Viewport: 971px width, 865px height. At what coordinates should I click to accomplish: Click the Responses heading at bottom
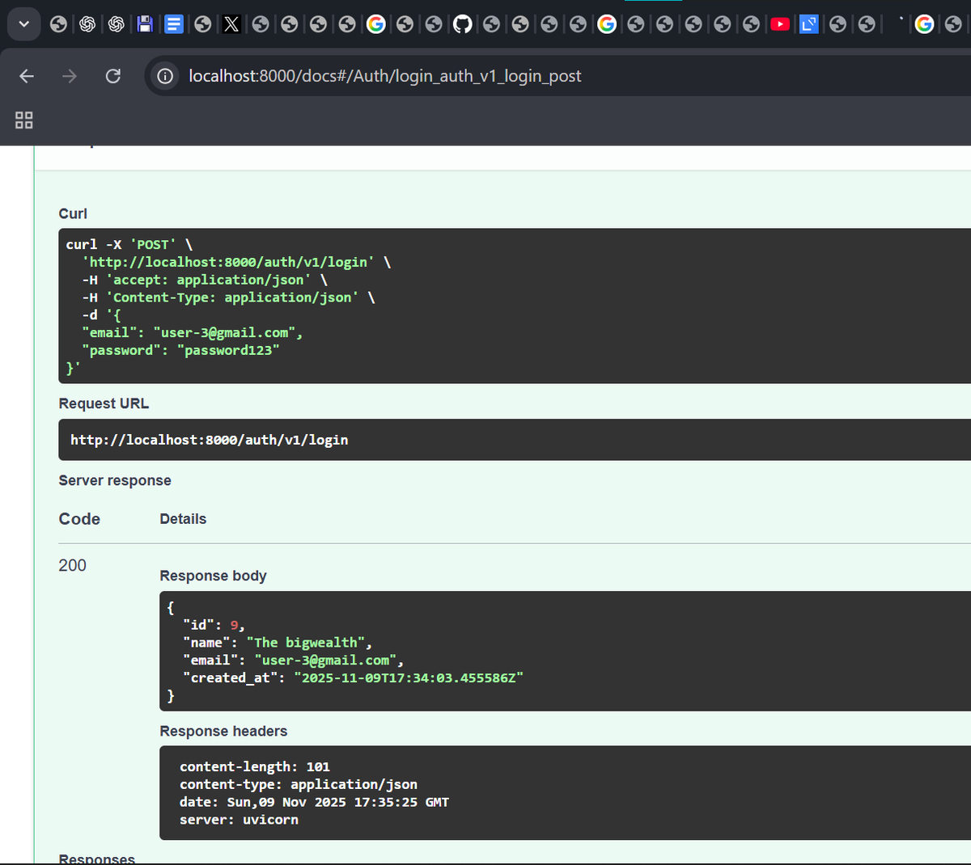(97, 858)
